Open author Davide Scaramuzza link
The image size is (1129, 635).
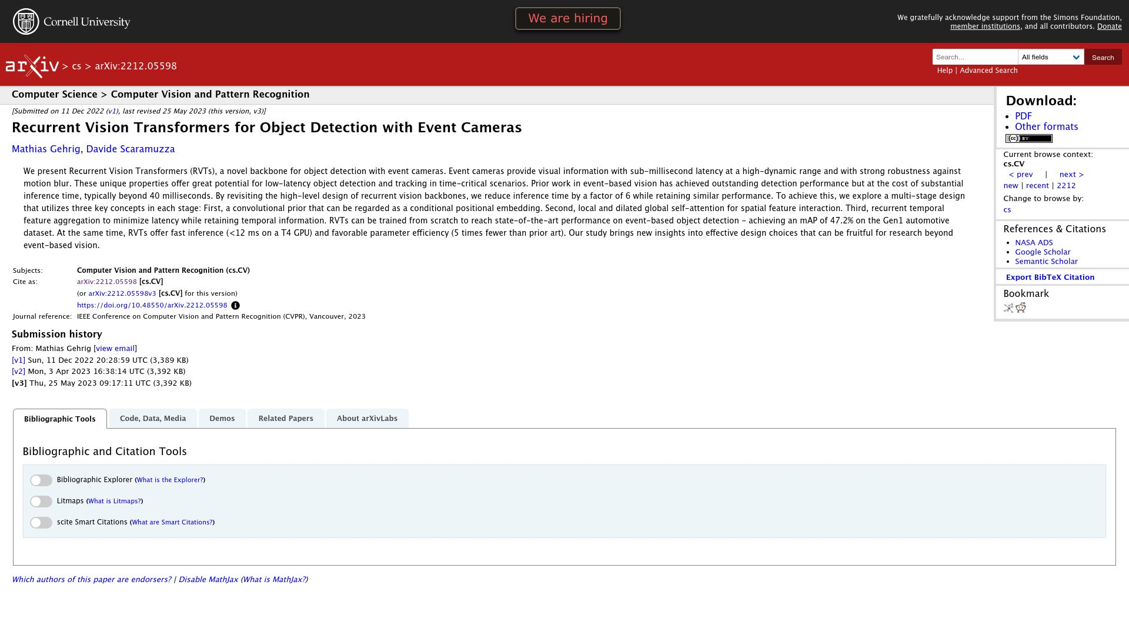coord(131,149)
